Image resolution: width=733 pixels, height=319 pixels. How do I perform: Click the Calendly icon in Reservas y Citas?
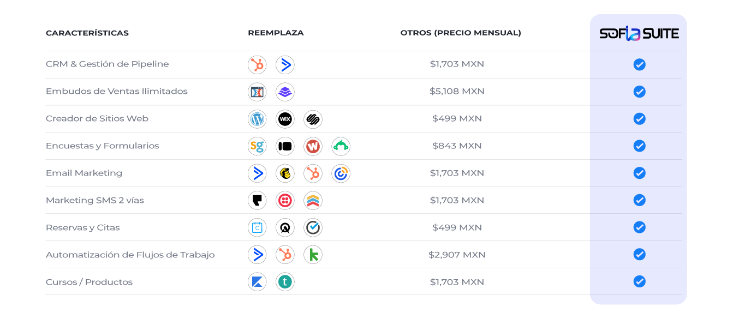tap(257, 228)
